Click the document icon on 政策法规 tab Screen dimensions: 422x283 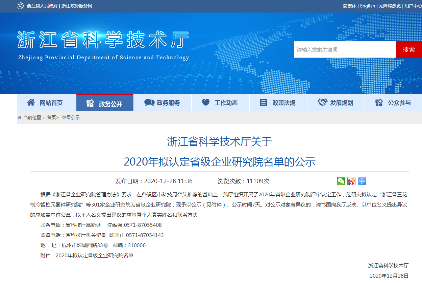point(263,102)
